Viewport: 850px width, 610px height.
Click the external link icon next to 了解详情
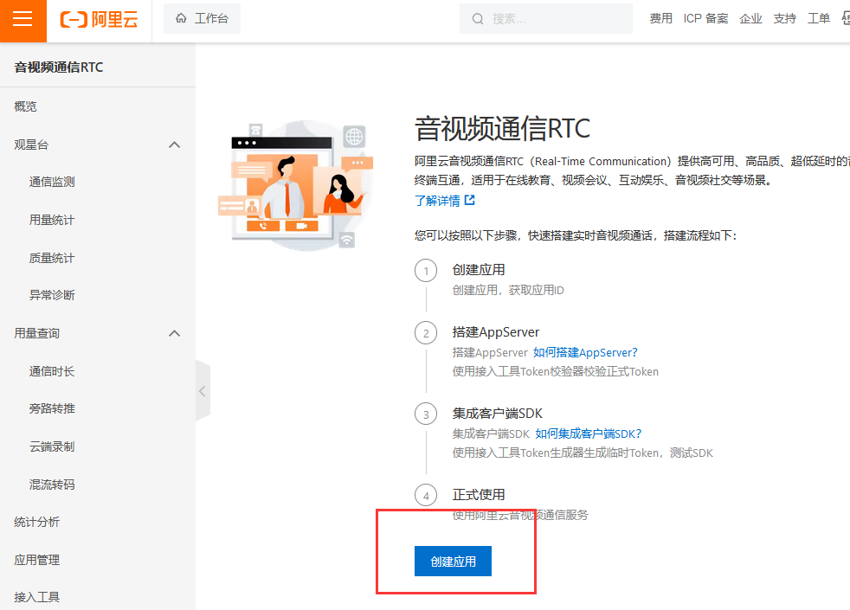(x=470, y=200)
